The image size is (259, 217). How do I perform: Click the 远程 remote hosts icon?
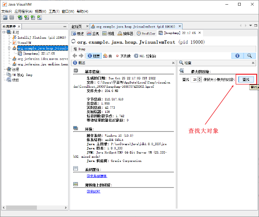click(x=9, y=69)
